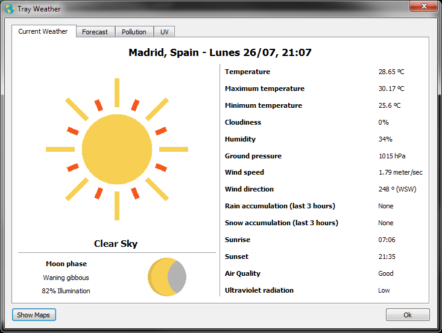Viewport: 442px width, 333px height.
Task: Click the waning gibbous moon icon
Action: pyautogui.click(x=167, y=277)
